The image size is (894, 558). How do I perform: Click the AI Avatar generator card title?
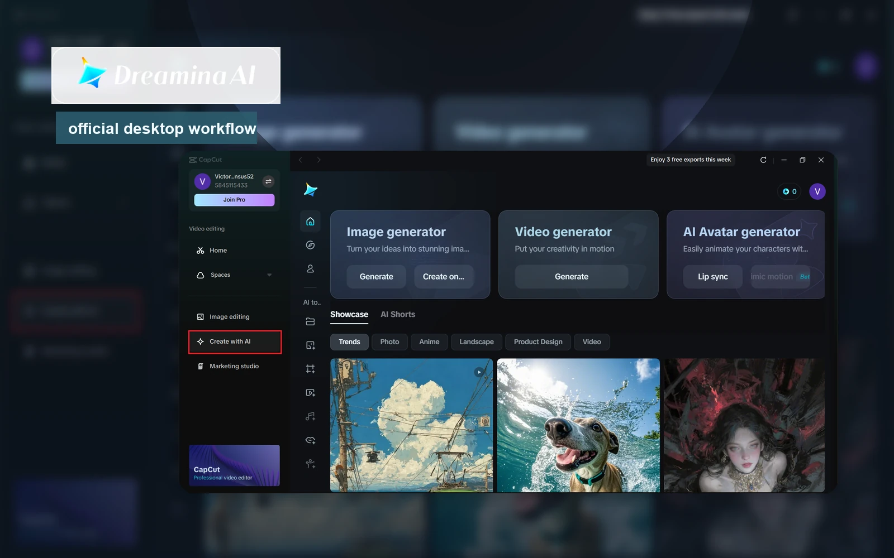point(741,232)
